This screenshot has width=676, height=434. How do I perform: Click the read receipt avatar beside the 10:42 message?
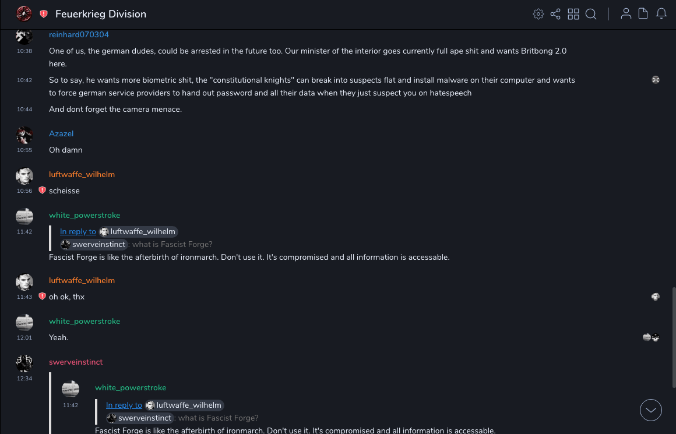pyautogui.click(x=656, y=80)
